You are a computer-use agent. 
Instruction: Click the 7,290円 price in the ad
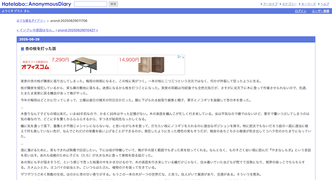[60, 60]
